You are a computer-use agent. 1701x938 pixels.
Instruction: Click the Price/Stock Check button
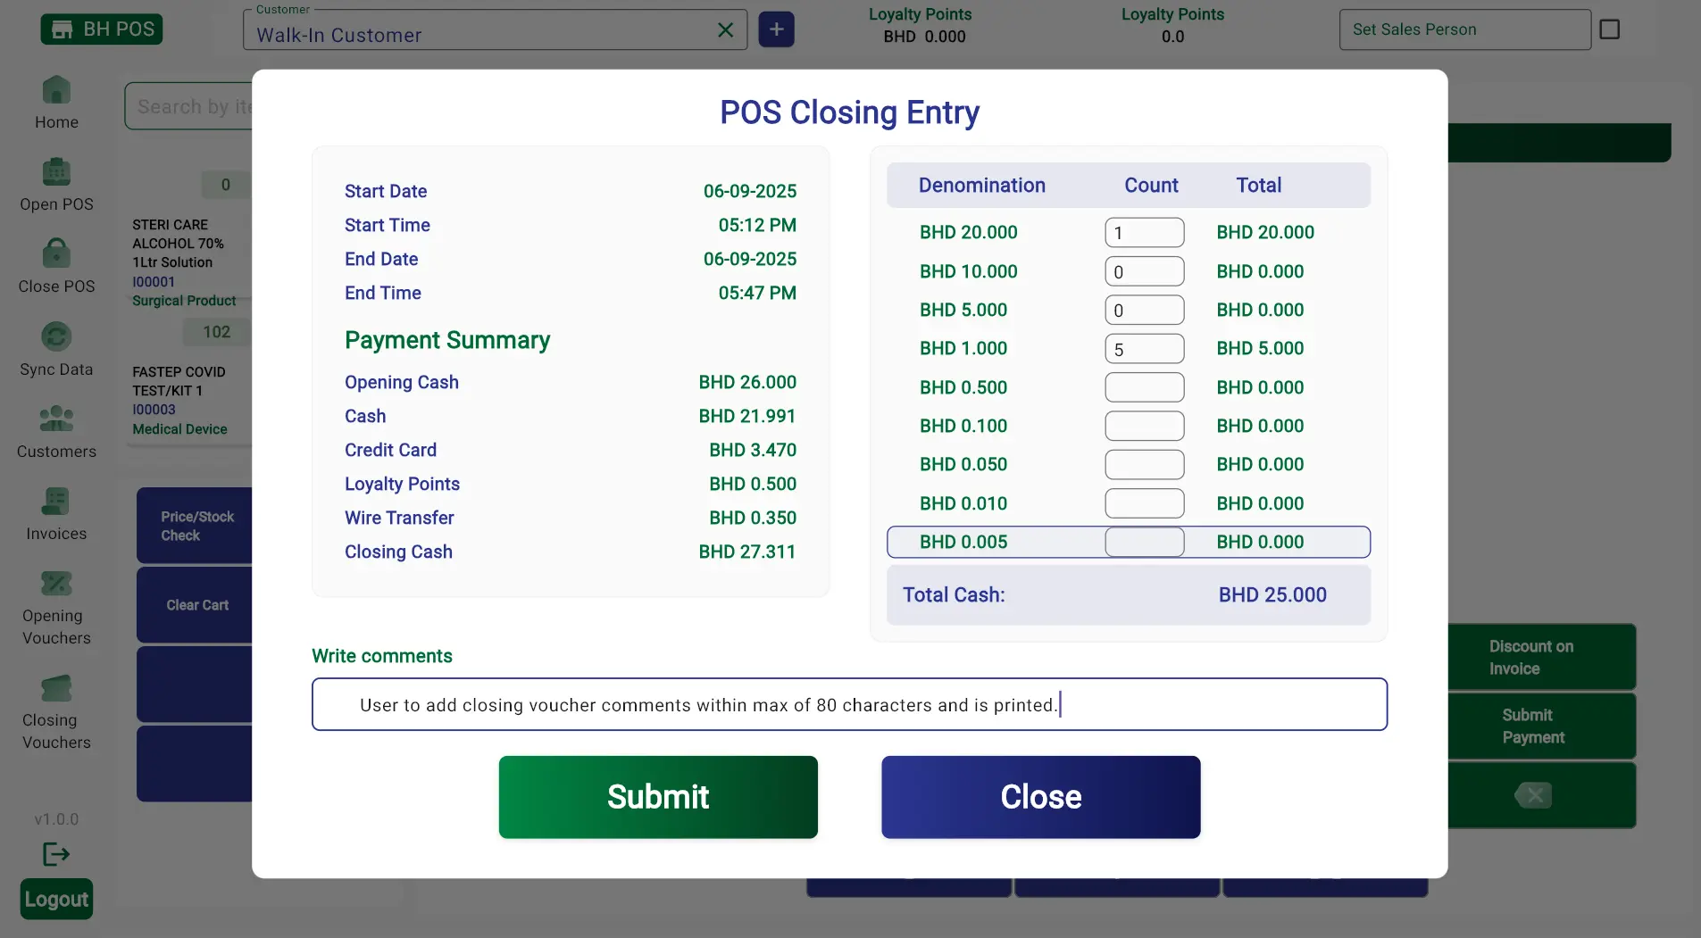coord(195,526)
